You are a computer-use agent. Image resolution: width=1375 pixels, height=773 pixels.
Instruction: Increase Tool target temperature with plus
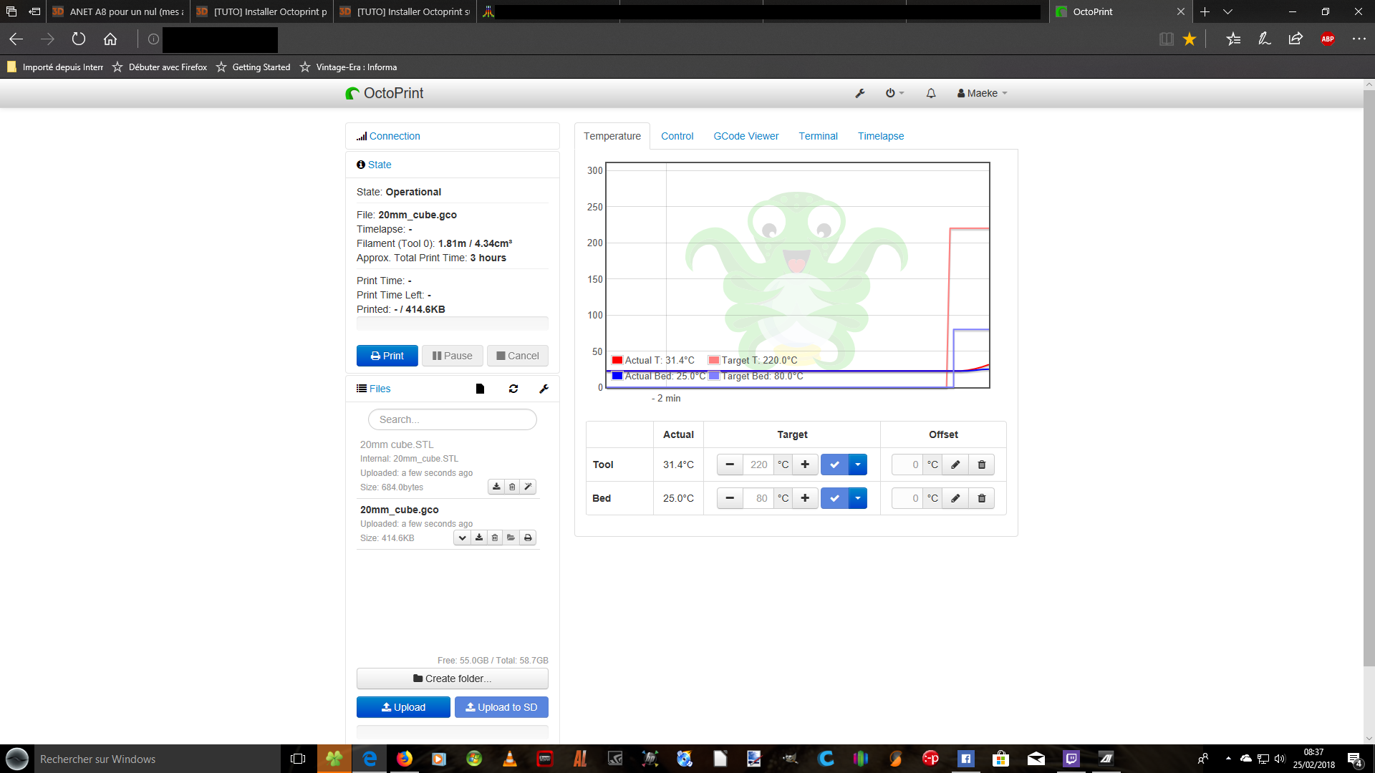pyautogui.click(x=805, y=465)
